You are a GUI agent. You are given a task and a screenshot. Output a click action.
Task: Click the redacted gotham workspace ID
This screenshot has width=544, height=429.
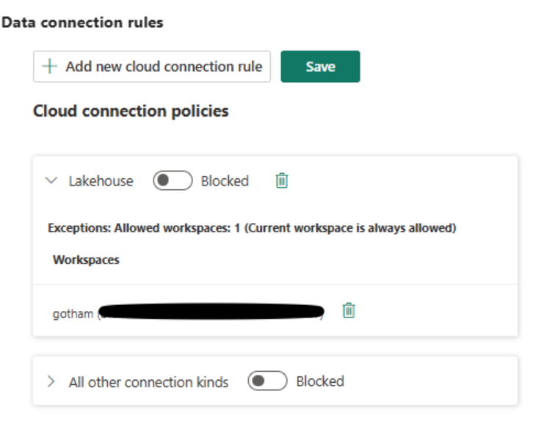(211, 313)
